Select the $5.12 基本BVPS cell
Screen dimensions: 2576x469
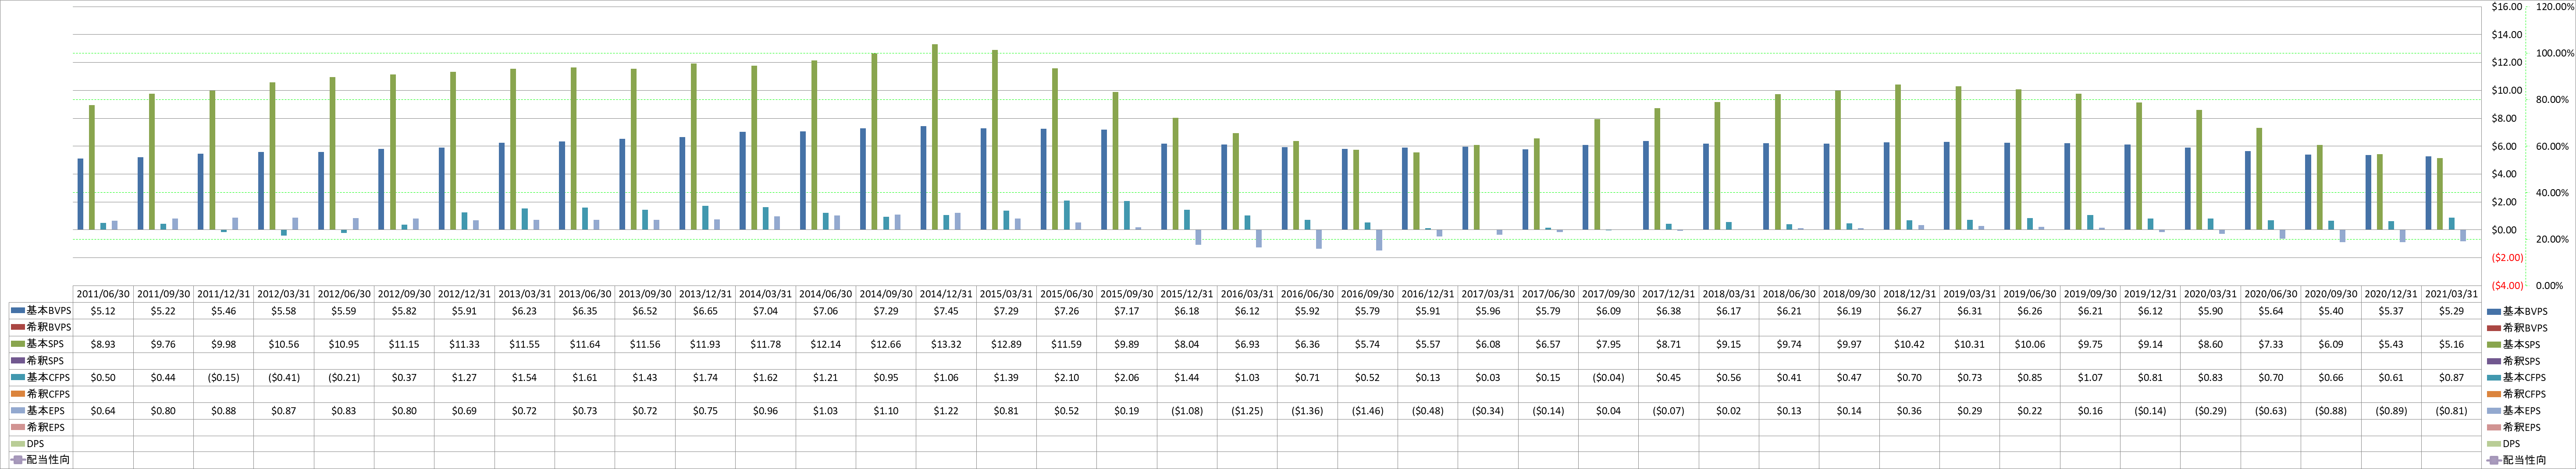(x=103, y=311)
